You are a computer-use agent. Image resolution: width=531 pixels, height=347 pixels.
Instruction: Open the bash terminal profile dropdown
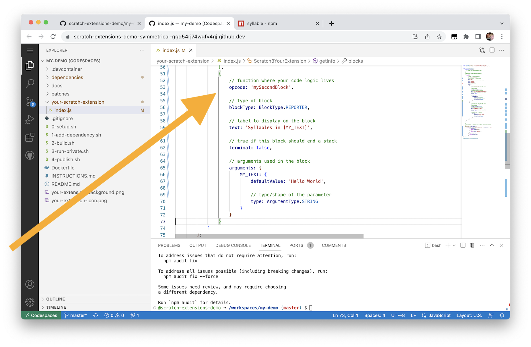[454, 245]
